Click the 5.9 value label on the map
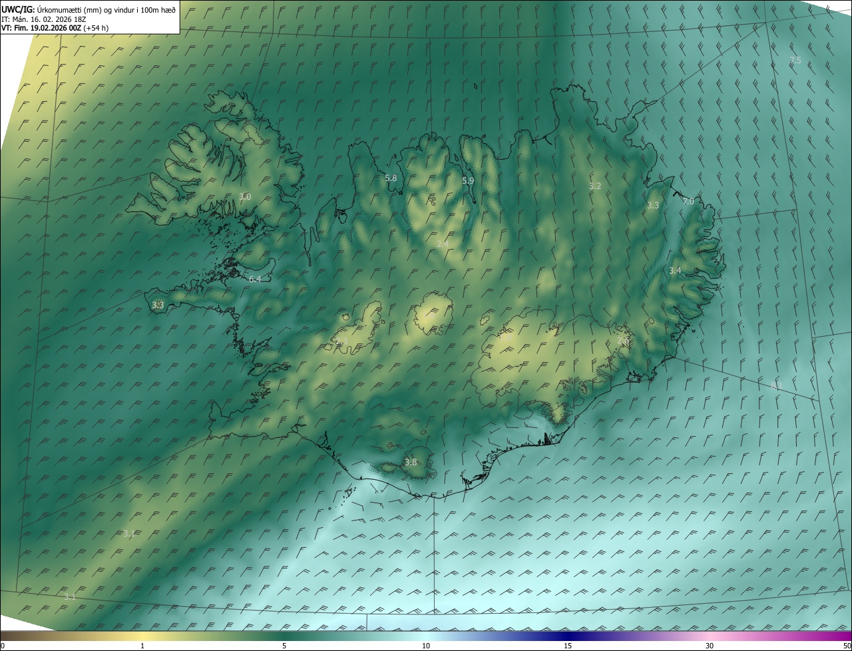Image resolution: width=852 pixels, height=651 pixels. tap(468, 180)
